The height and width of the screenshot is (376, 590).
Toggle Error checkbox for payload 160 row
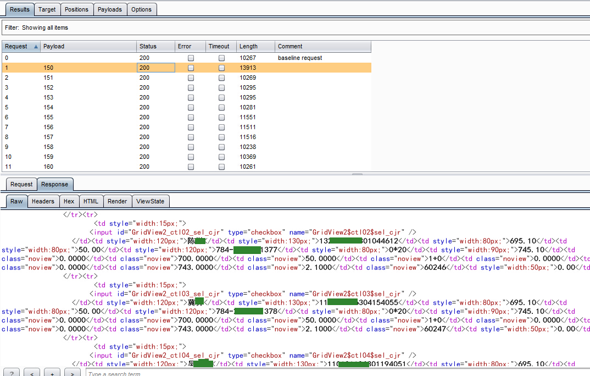coord(191,167)
